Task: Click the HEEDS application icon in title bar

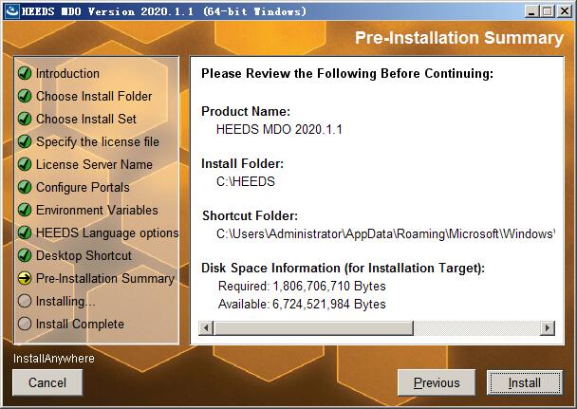Action: point(12,11)
